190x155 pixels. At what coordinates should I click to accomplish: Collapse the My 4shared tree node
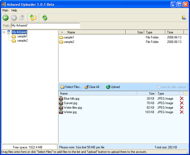pyautogui.click(x=4, y=32)
